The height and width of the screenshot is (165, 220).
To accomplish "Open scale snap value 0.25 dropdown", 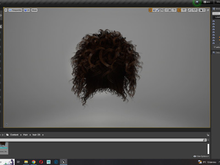I will tap(194, 10).
